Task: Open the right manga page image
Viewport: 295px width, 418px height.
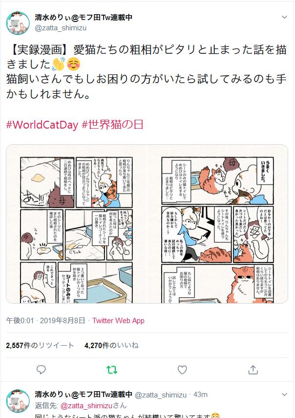Action: tap(217, 223)
